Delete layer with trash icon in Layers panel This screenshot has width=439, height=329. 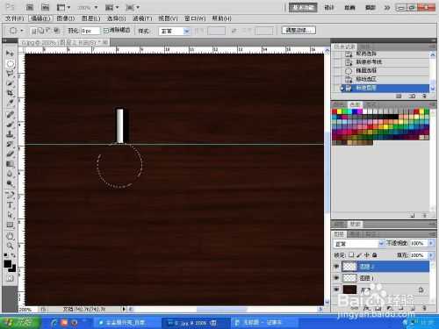pyautogui.click(x=424, y=308)
